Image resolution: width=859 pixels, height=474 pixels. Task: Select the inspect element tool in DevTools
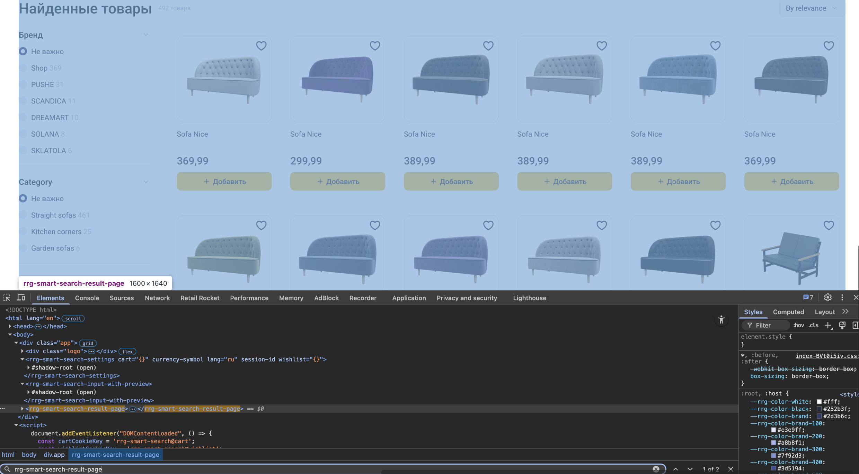click(x=6, y=298)
